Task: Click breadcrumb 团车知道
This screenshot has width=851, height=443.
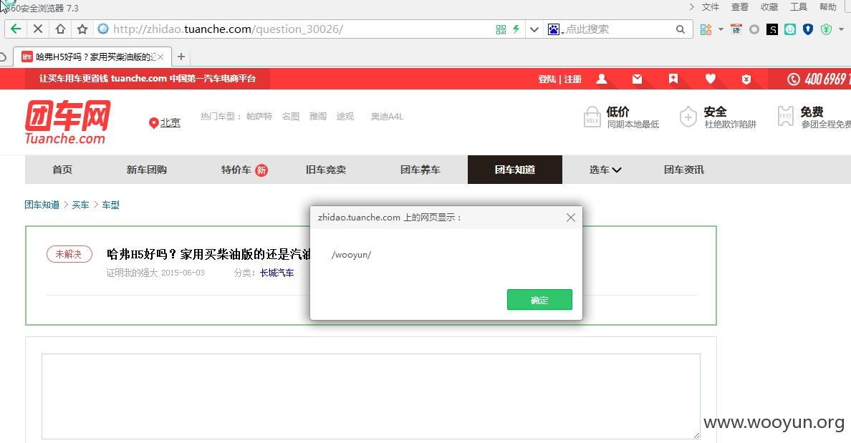Action: tap(42, 205)
